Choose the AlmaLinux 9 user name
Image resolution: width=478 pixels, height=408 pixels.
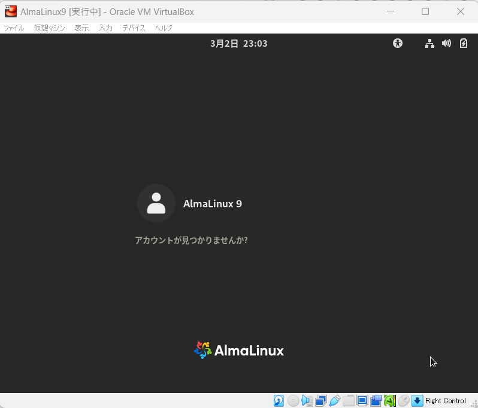[x=213, y=204]
